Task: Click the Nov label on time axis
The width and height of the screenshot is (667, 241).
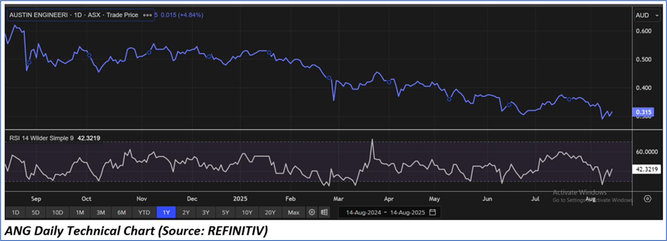Action: [x=141, y=199]
